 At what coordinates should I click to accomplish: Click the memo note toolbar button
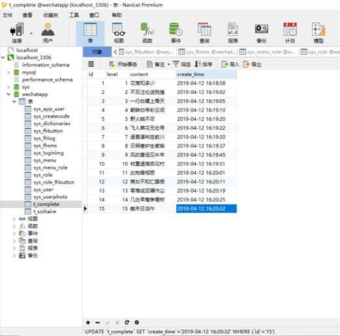tap(156, 65)
